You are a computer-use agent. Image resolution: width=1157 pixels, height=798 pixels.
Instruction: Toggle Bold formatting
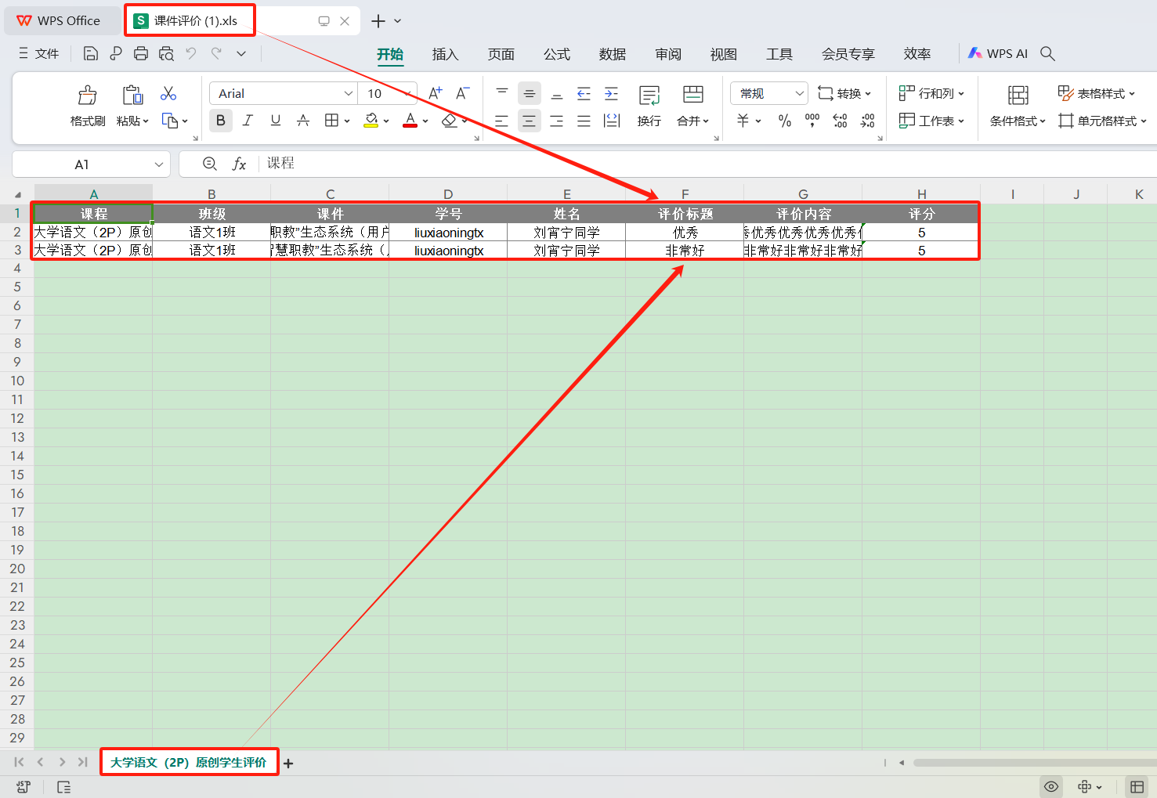[x=220, y=121]
